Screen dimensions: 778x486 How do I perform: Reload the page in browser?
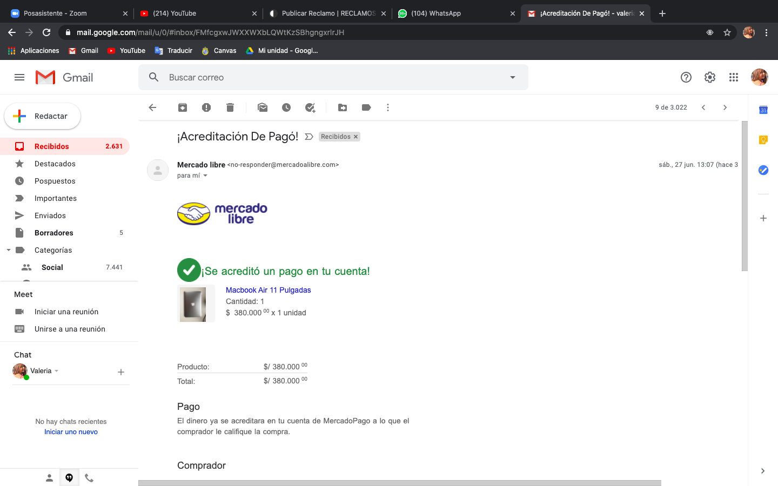[46, 32]
